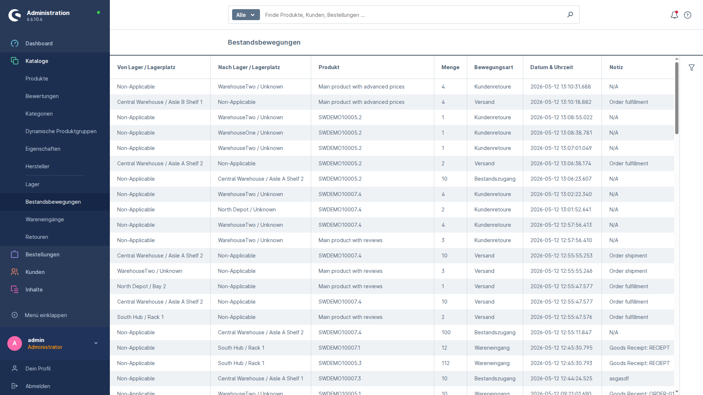Click the Inhalte content icon

[x=15, y=290]
